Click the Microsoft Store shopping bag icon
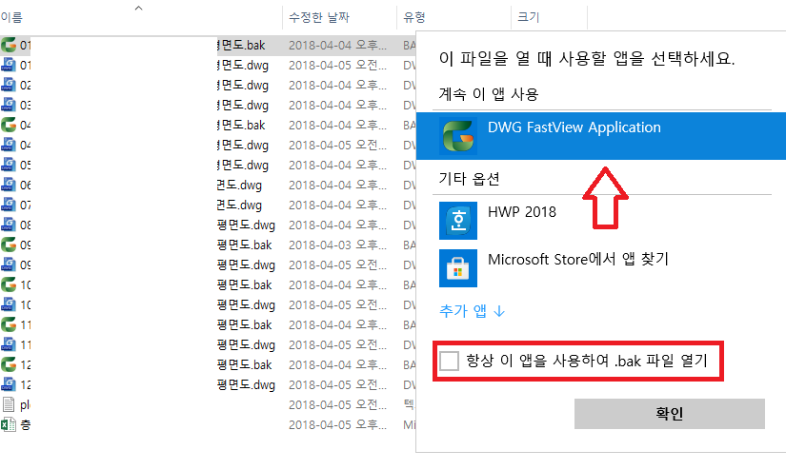Image resolution: width=786 pixels, height=470 pixels. pyautogui.click(x=457, y=268)
